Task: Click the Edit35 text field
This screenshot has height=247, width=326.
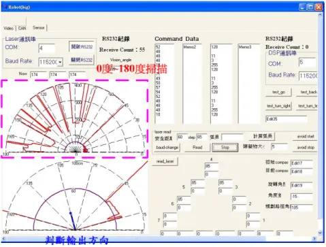Action: pos(287,119)
